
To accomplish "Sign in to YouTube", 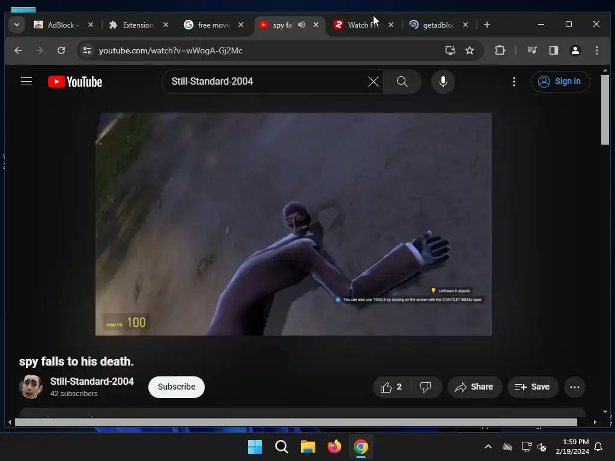I will coord(560,82).
